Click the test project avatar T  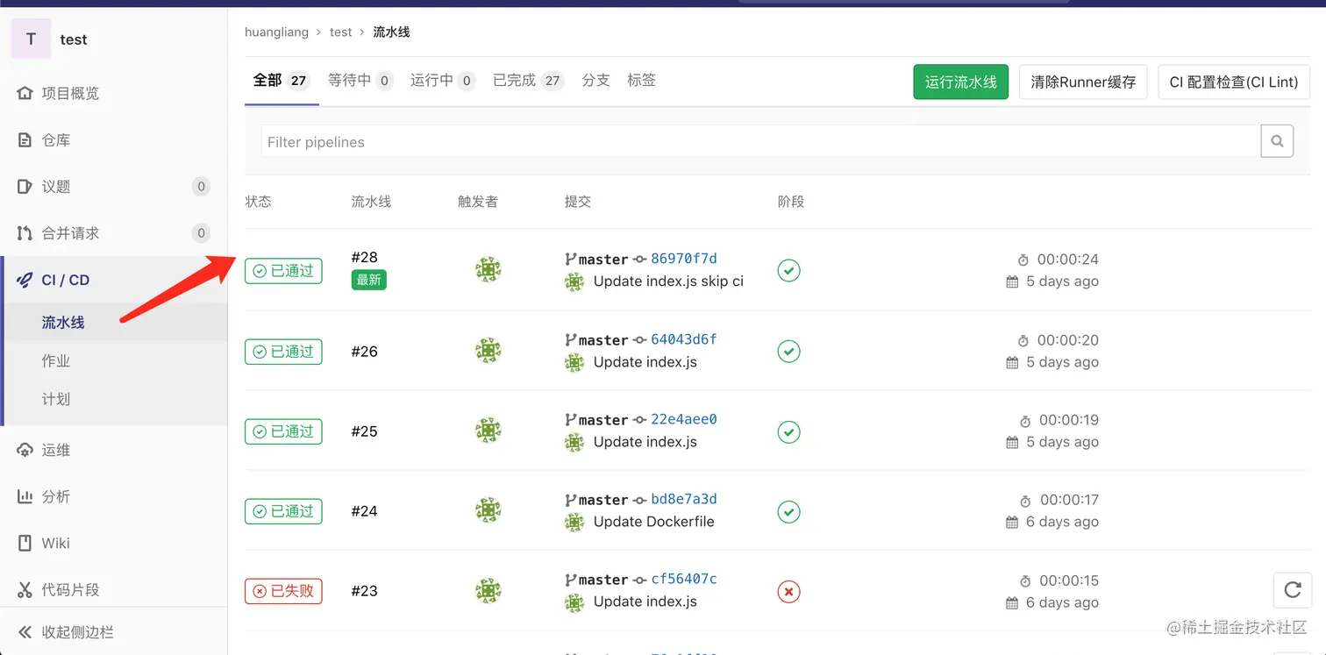coord(31,39)
